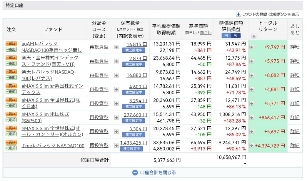Expand holdings breakdown for eMAXIS Slim 全世界株式(除く日本)
This screenshot has width=307, height=181.
116,103
